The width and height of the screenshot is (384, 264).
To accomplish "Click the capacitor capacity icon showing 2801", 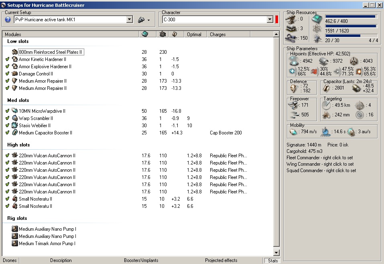I will (327, 88).
